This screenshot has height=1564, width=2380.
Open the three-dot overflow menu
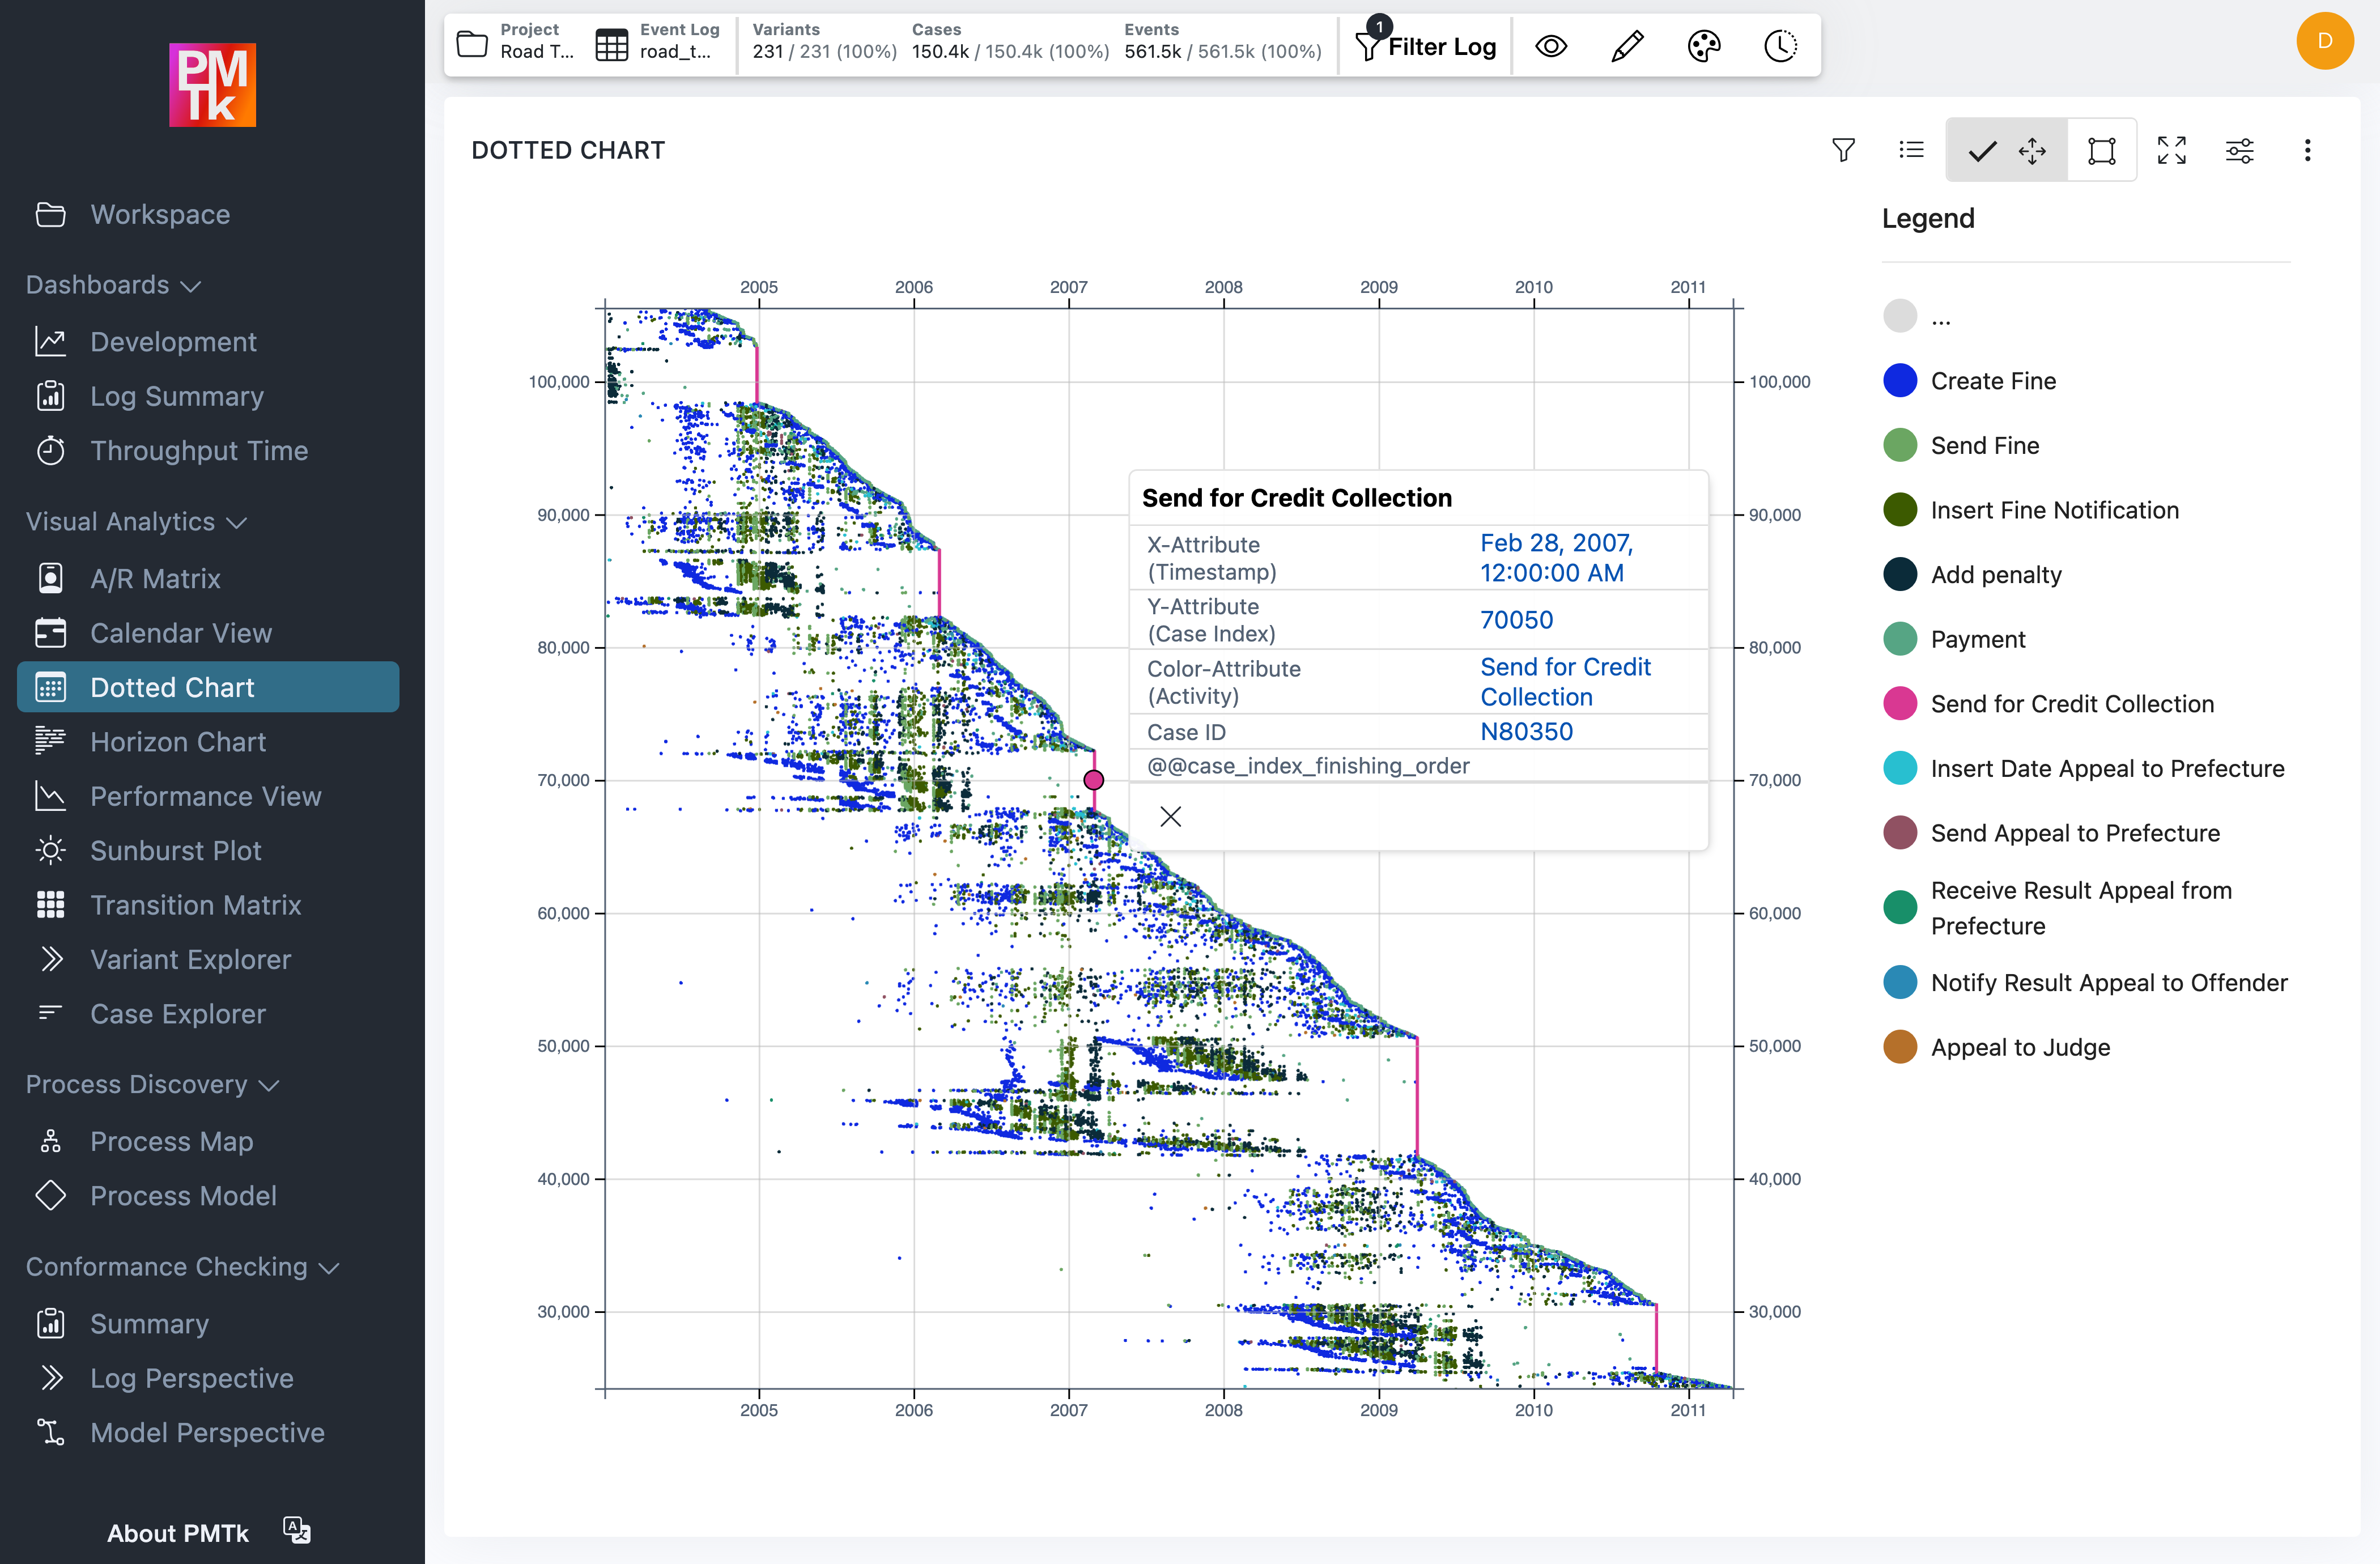coord(2308,150)
